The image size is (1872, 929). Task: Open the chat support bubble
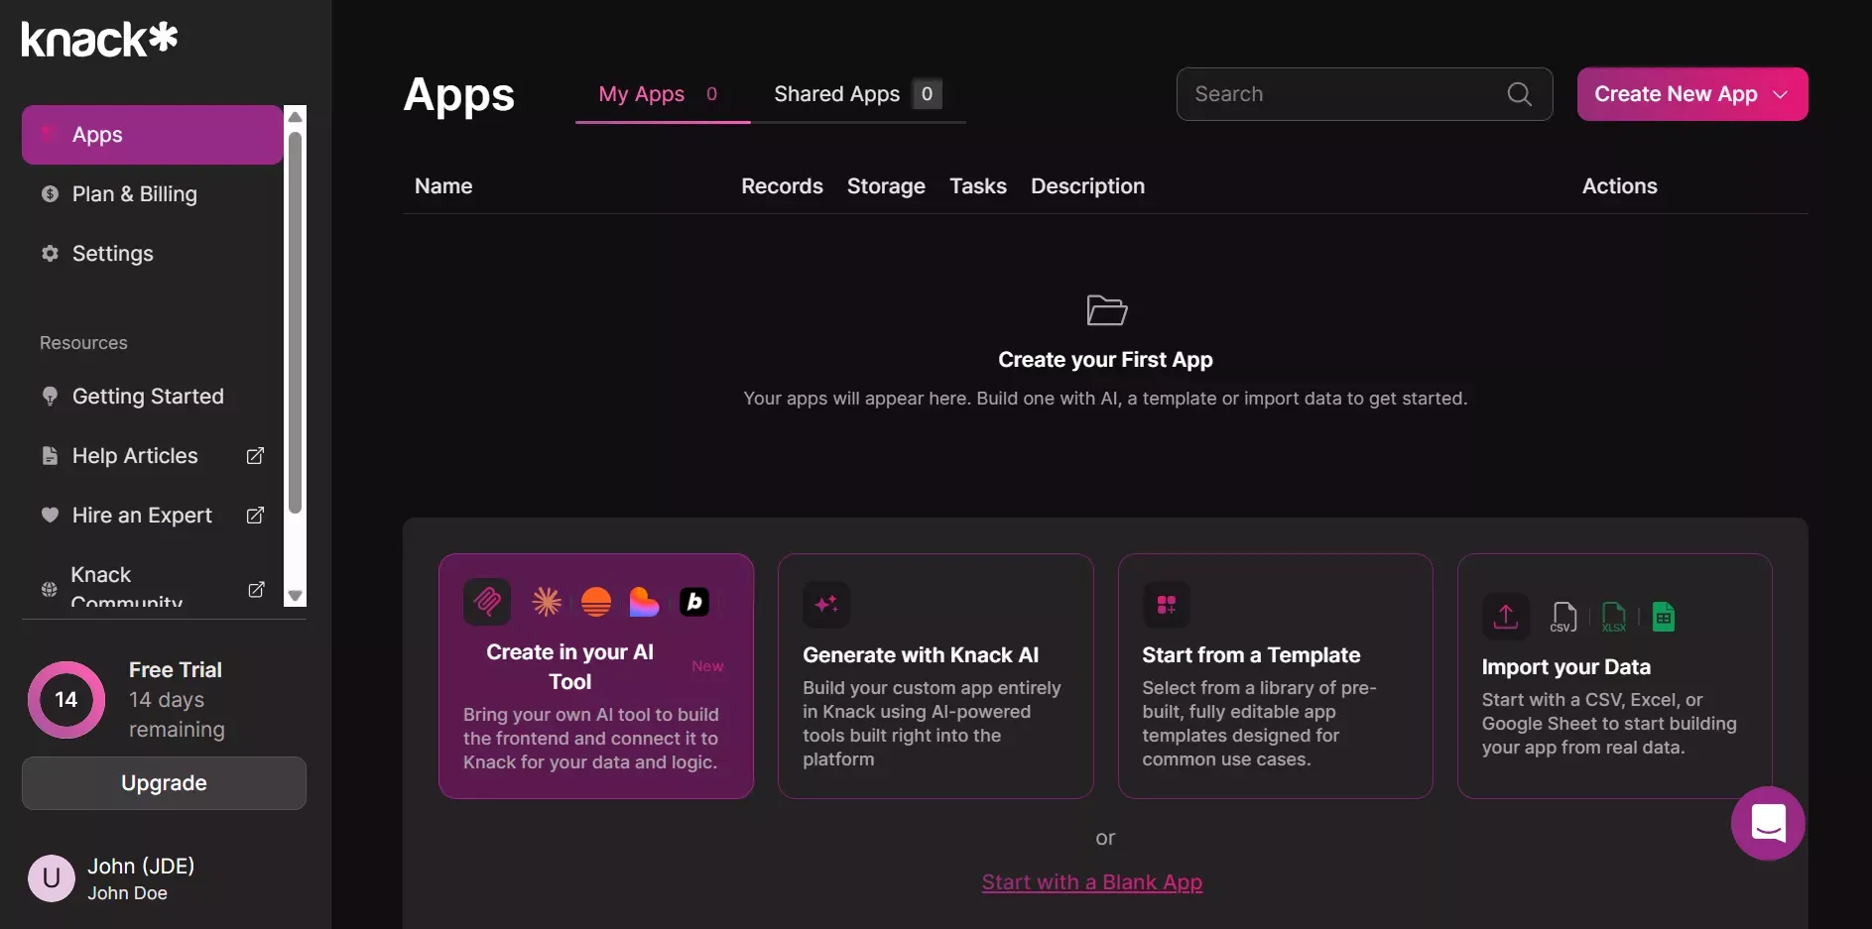pos(1768,823)
